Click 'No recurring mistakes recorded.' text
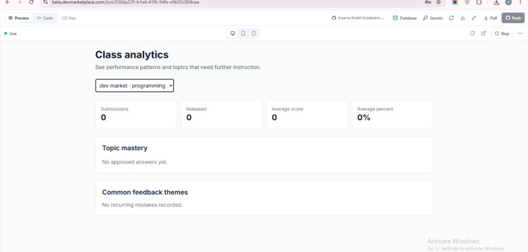The height and width of the screenshot is (252, 528). pyautogui.click(x=142, y=205)
